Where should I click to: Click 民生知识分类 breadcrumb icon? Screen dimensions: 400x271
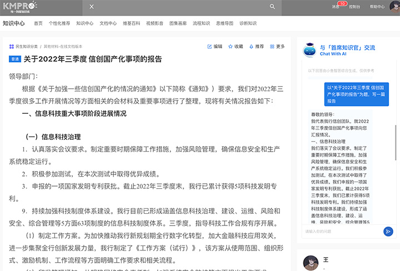click(x=12, y=47)
